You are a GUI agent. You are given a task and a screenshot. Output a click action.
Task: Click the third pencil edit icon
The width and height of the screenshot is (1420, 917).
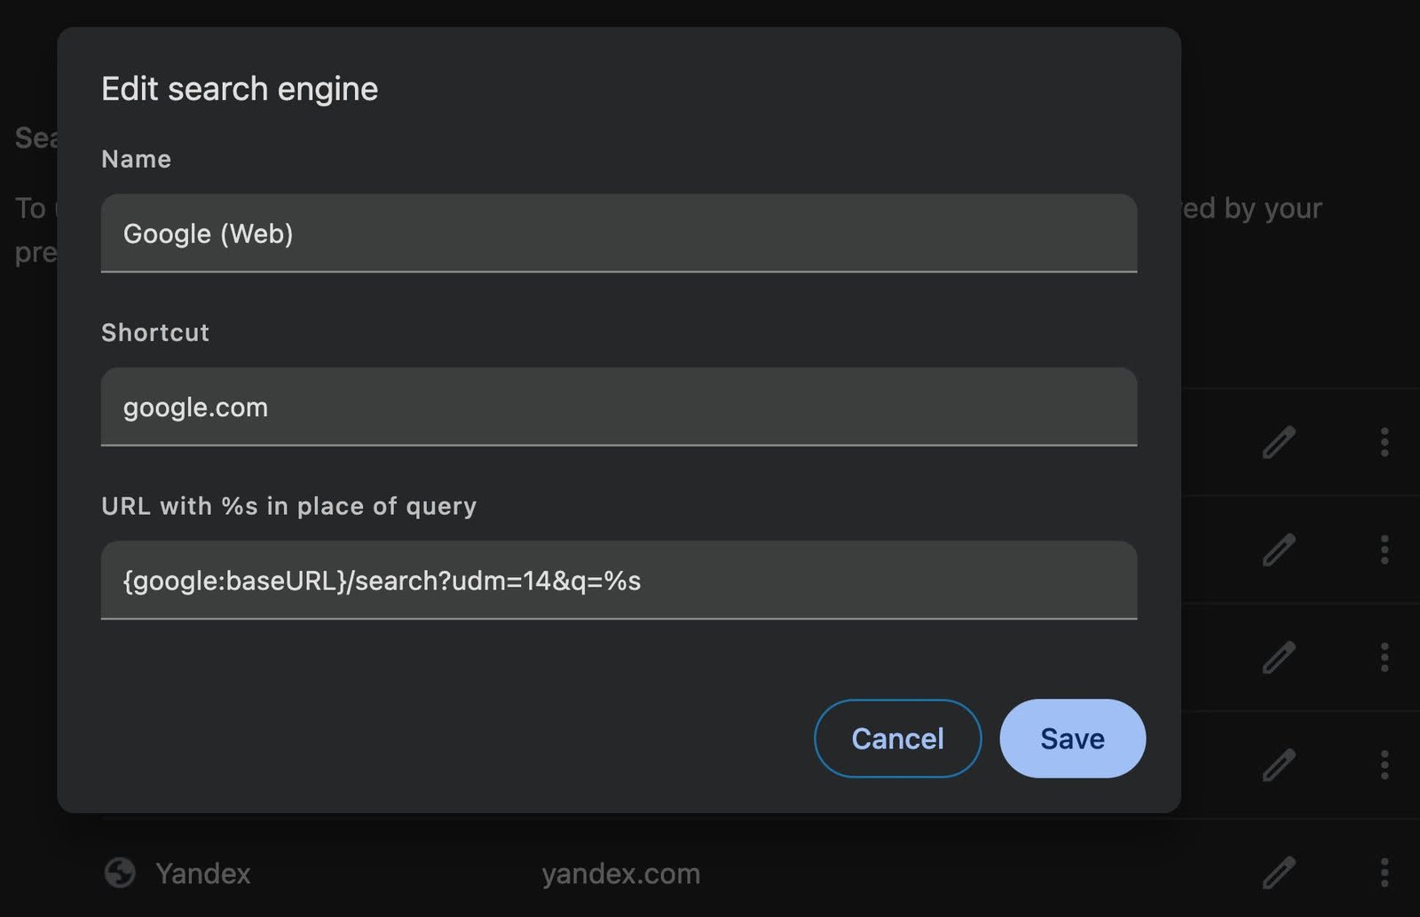1279,658
